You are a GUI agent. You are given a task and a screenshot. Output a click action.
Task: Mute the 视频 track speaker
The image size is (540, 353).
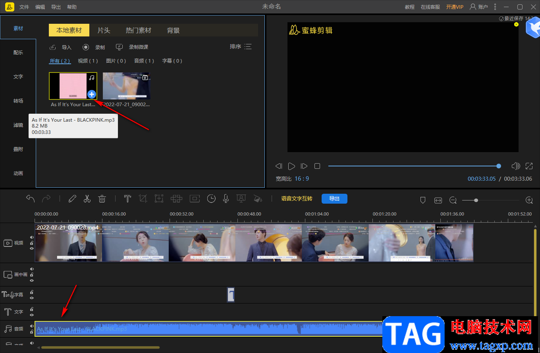(x=32, y=237)
